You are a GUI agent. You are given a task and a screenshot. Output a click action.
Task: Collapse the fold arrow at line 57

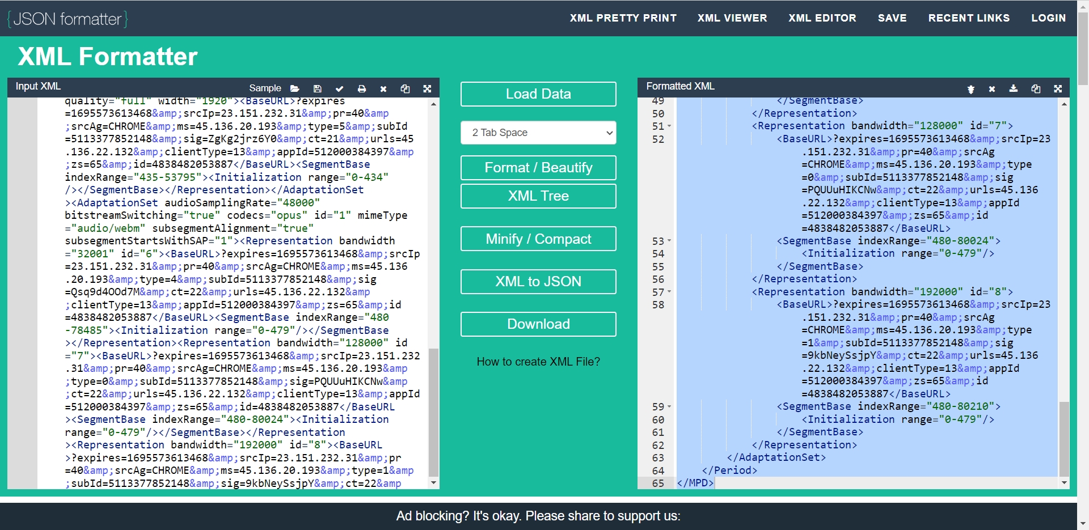[x=669, y=292]
